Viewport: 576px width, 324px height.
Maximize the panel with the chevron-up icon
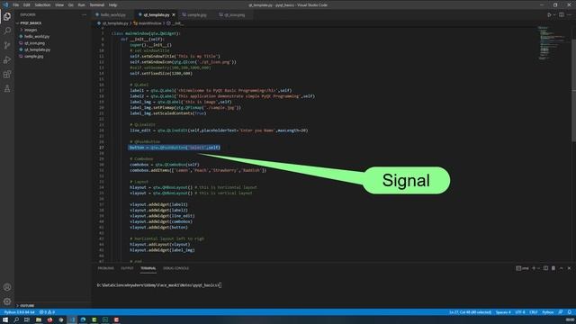pos(562,268)
